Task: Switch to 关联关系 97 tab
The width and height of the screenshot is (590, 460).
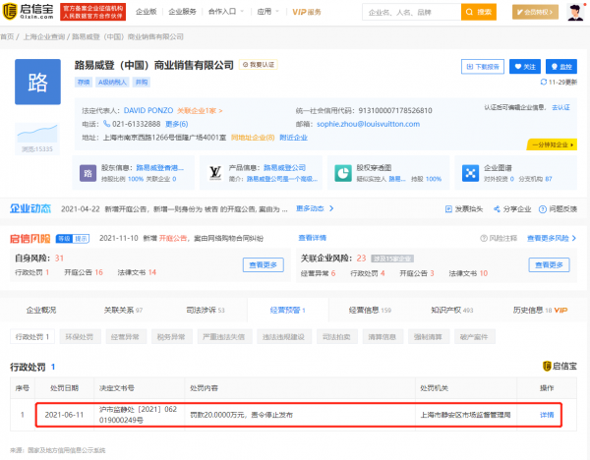Action: click(123, 310)
